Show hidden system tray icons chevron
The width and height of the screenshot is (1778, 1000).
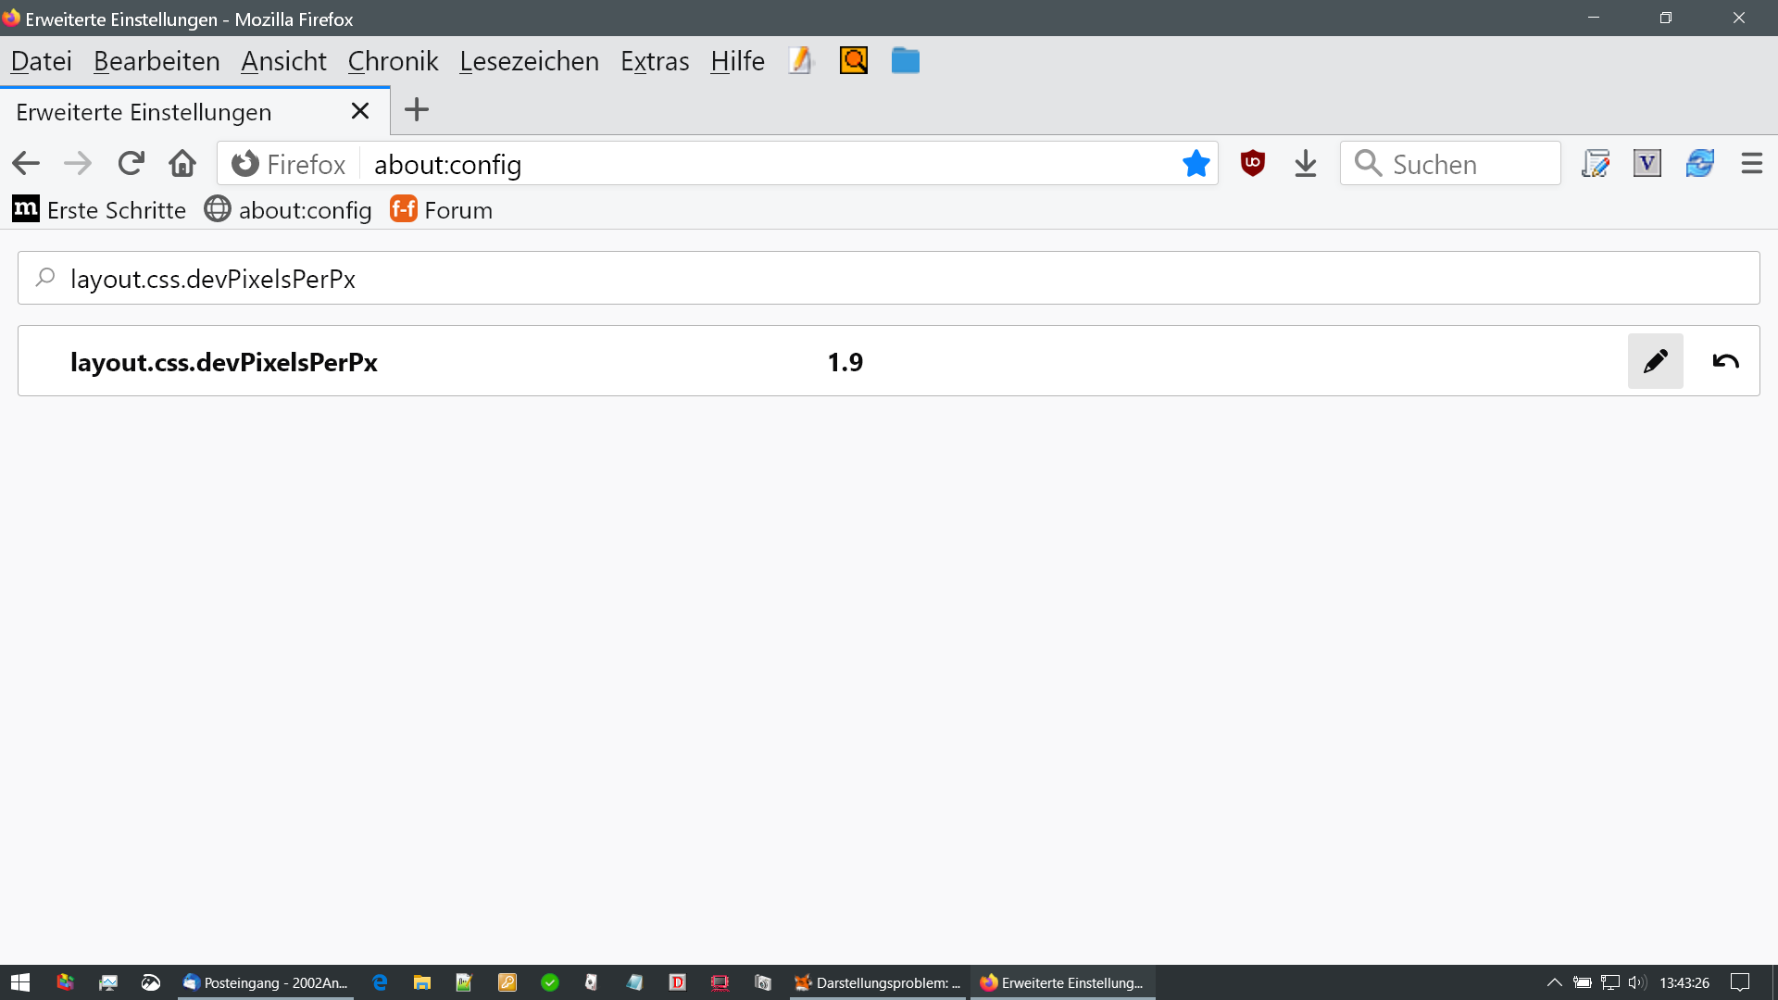(1554, 982)
